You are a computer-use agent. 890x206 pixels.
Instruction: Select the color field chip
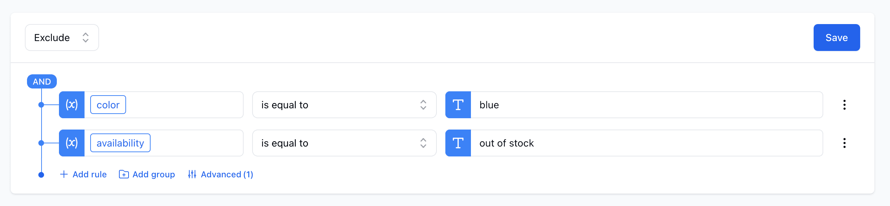tap(108, 104)
